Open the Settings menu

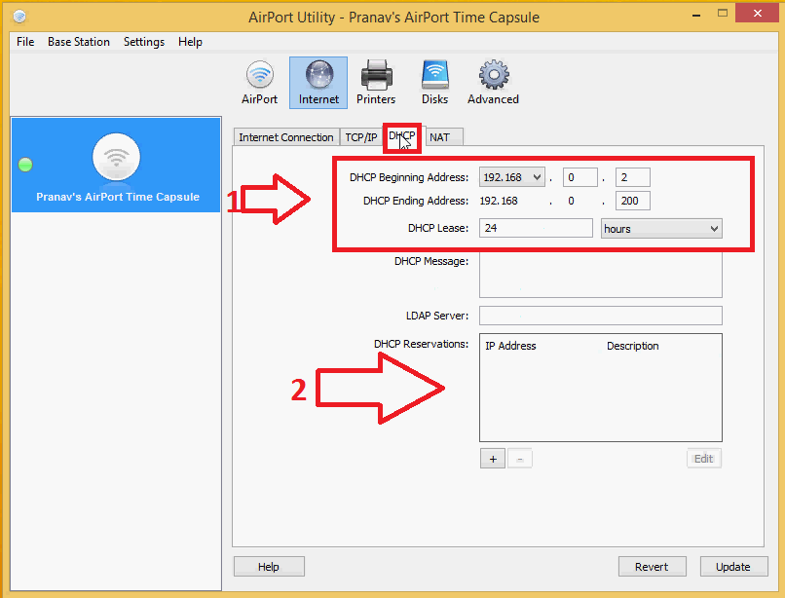coord(144,42)
